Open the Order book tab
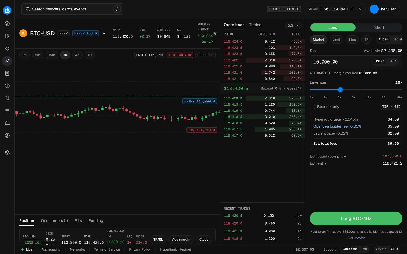407x254 pixels. 234,25
